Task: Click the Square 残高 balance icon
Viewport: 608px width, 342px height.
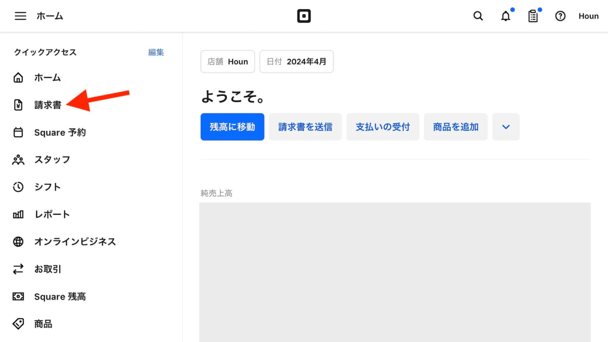Action: tap(18, 296)
